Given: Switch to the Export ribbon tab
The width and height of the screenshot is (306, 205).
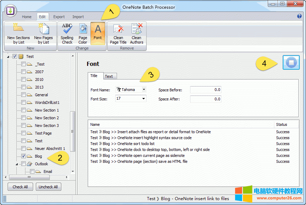Looking at the screenshot, I should pyautogui.click(x=59, y=16).
